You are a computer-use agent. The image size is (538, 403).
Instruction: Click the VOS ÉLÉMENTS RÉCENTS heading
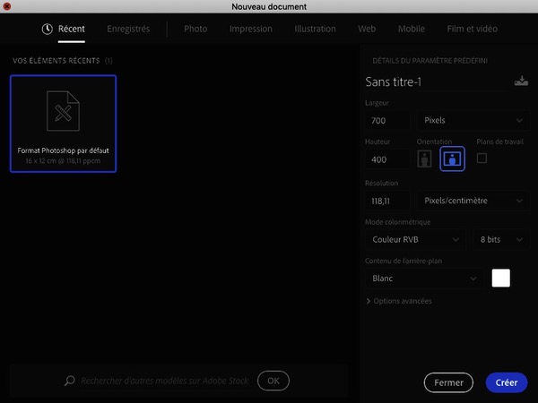click(x=56, y=61)
